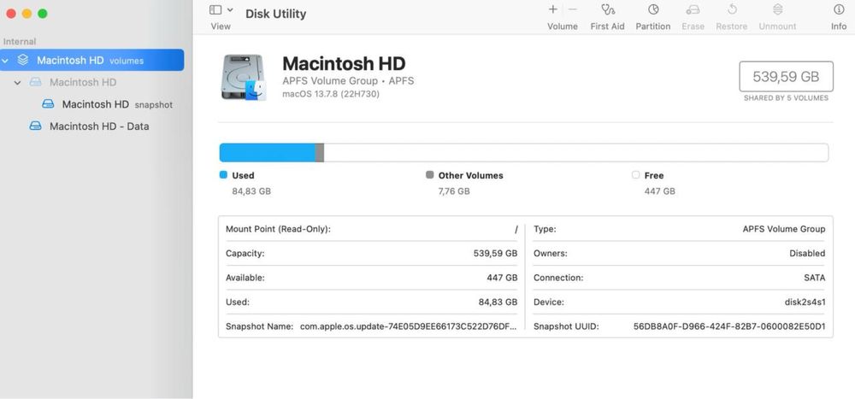Image resolution: width=855 pixels, height=399 pixels.
Task: Click the Erase toolbar icon
Action: 693,9
